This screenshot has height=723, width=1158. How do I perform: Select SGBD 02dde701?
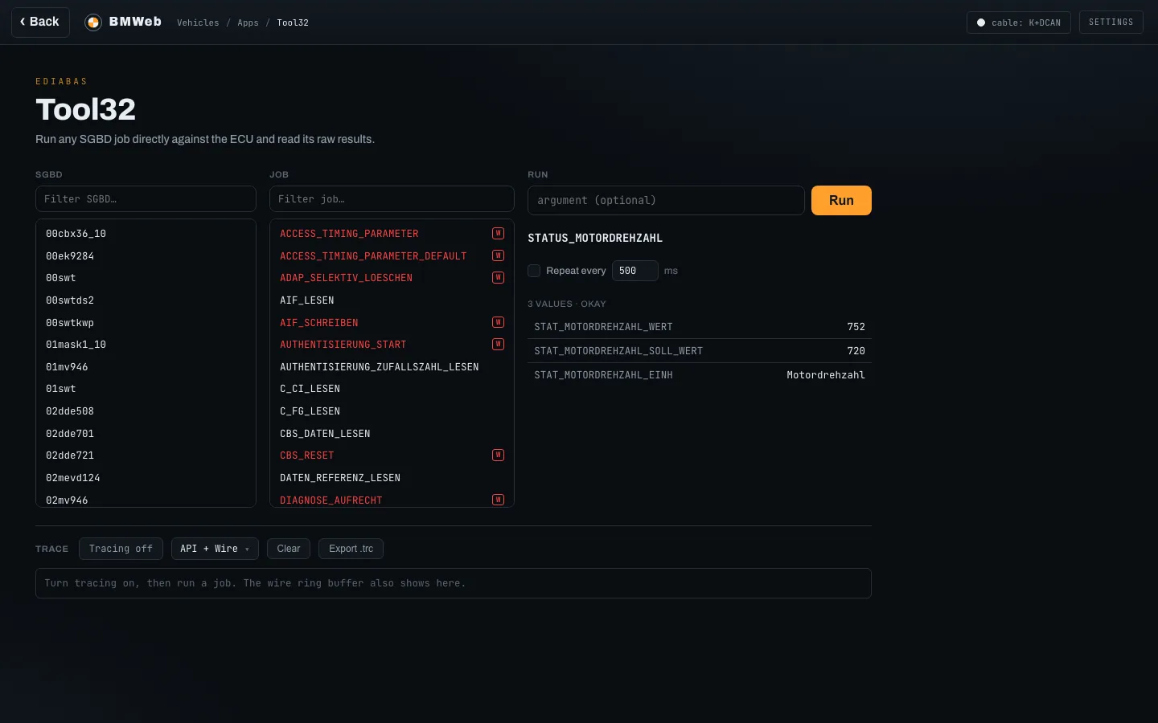146,433
